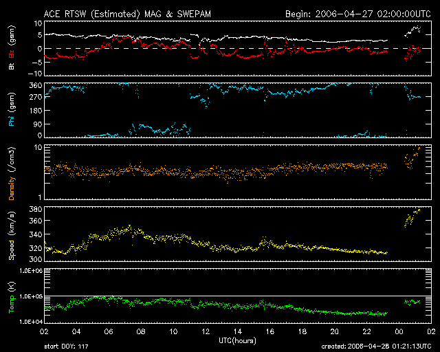Click the "270" tick on the Phi axis
This screenshot has height=352, width=440.
coord(36,97)
